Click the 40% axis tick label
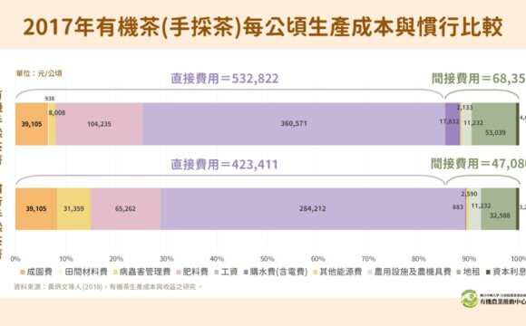 click(x=217, y=259)
